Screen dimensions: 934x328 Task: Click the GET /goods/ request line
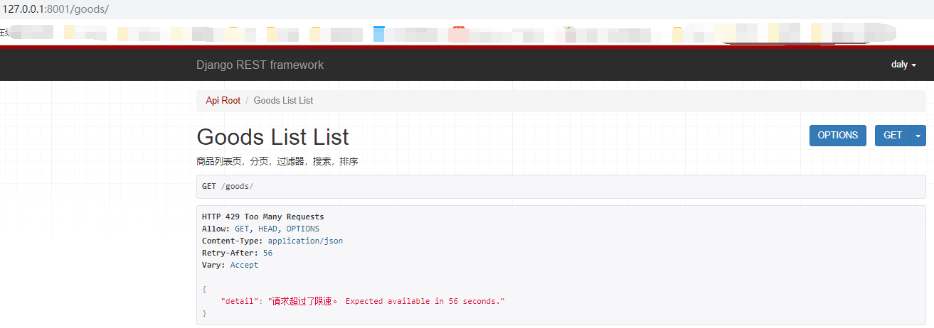[x=228, y=186]
